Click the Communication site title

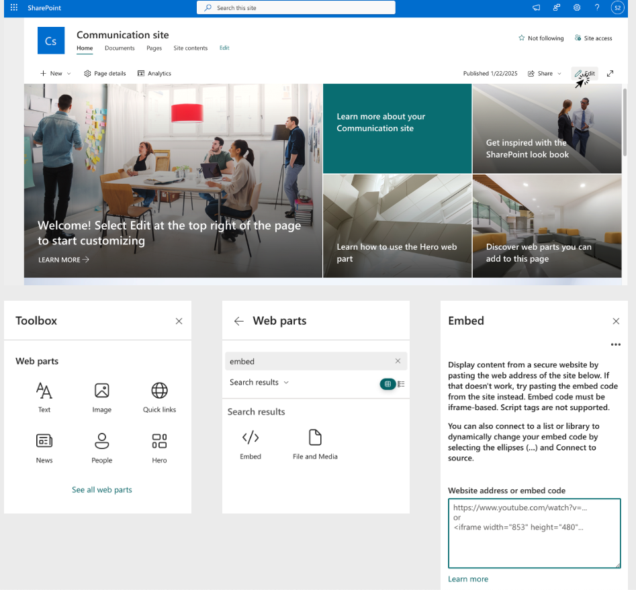tap(122, 35)
